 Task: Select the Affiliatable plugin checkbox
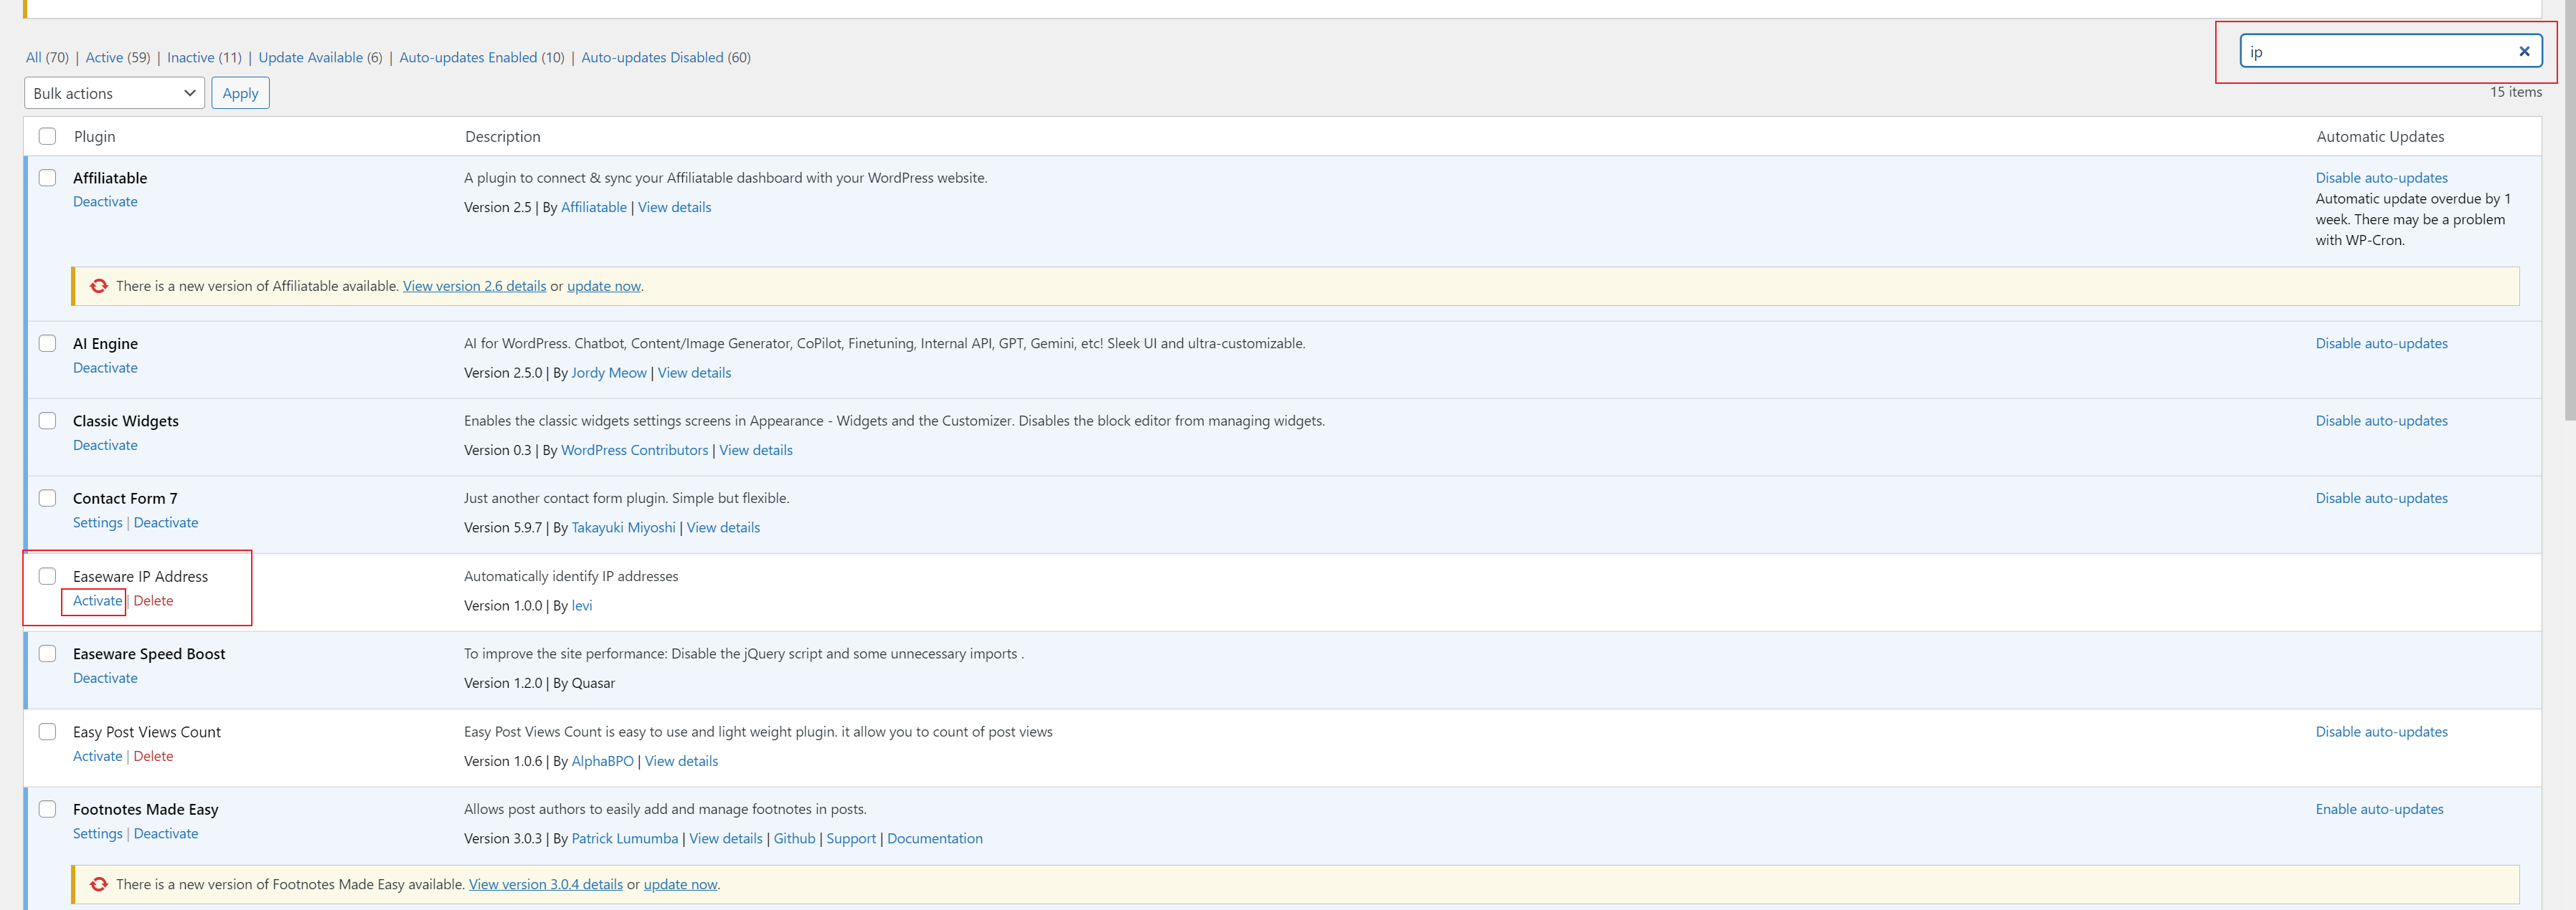point(47,178)
